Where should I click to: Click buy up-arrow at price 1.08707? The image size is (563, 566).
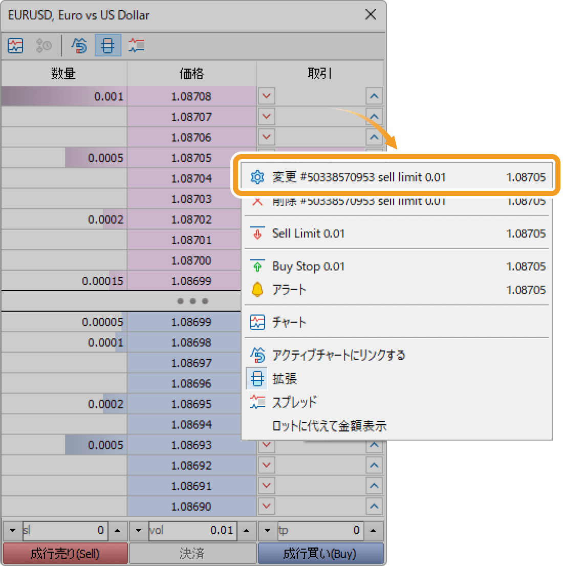coord(374,117)
